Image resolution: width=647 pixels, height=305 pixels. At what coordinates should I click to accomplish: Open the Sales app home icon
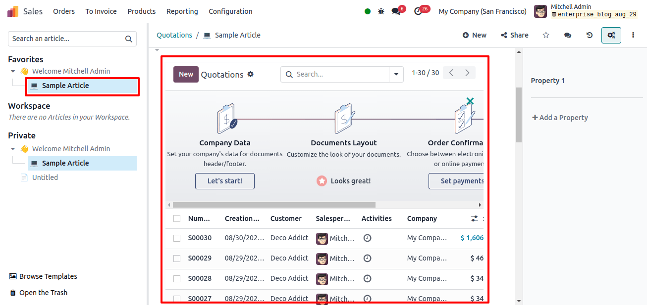[13, 11]
